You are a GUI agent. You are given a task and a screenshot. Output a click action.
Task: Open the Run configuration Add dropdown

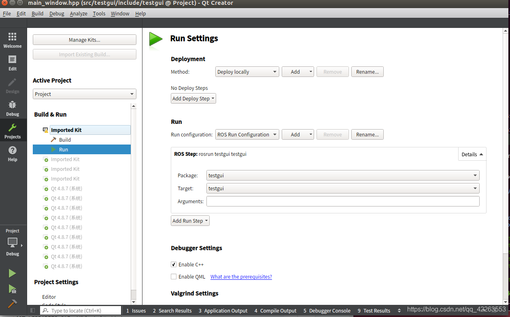point(298,134)
